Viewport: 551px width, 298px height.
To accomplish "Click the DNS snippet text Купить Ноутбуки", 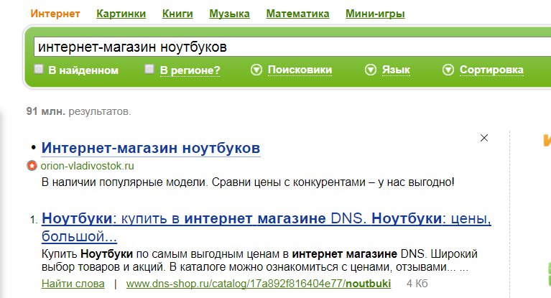I will [259, 261].
